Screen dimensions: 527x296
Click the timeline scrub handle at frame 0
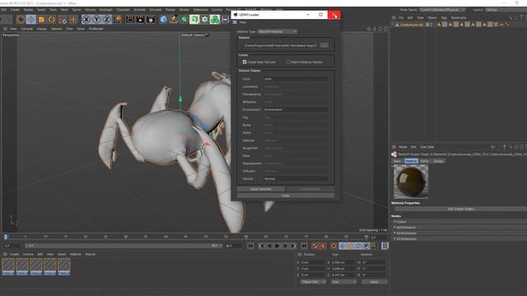point(6,238)
